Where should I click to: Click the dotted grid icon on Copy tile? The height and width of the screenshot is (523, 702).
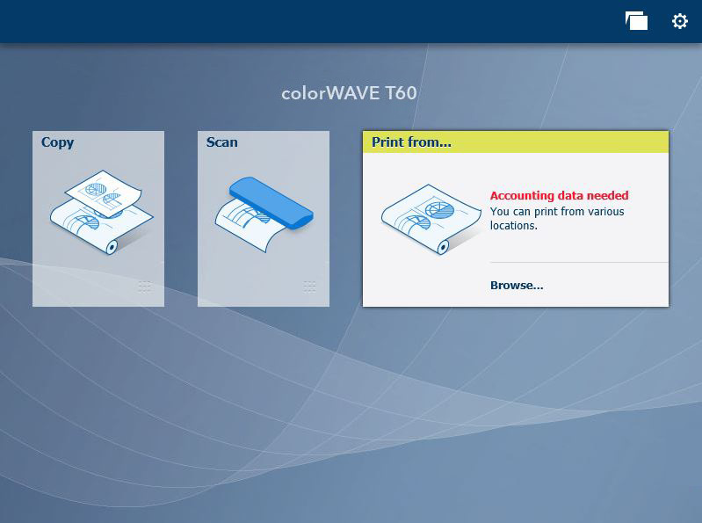tap(145, 286)
